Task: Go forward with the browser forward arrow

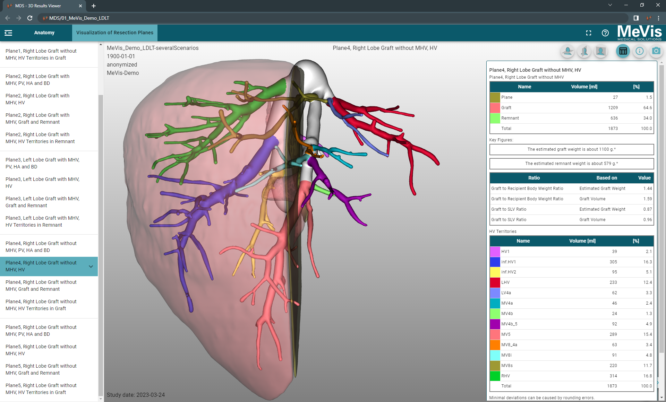Action: (19, 18)
